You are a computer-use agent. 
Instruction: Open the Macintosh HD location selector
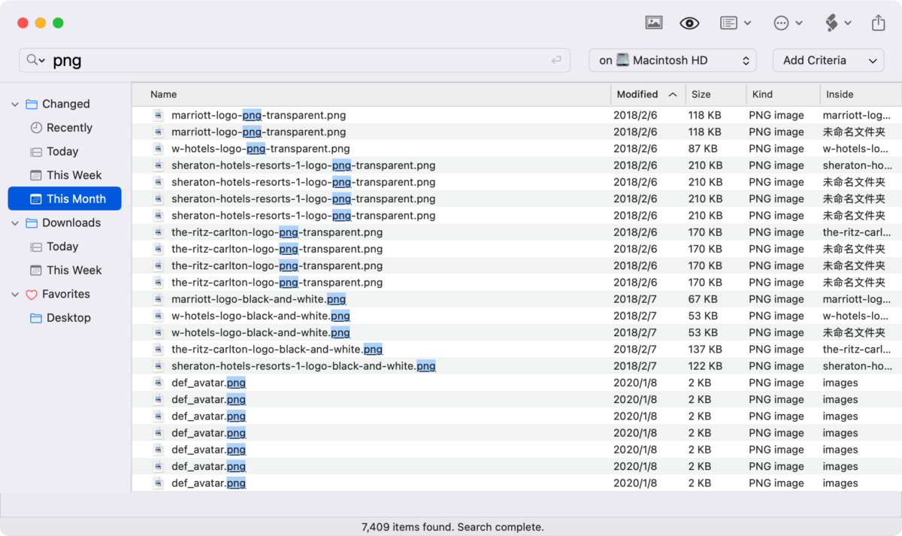(x=671, y=60)
